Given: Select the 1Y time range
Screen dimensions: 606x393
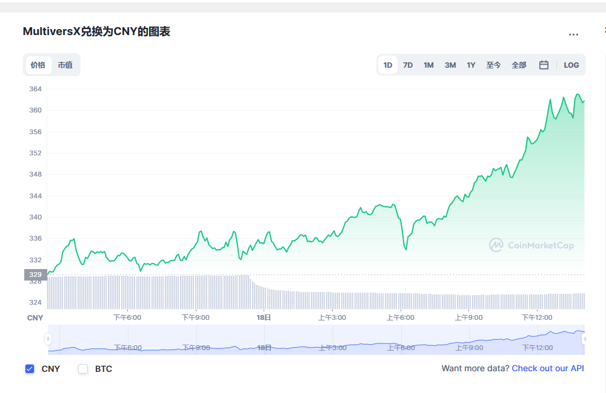Looking at the screenshot, I should (x=471, y=65).
